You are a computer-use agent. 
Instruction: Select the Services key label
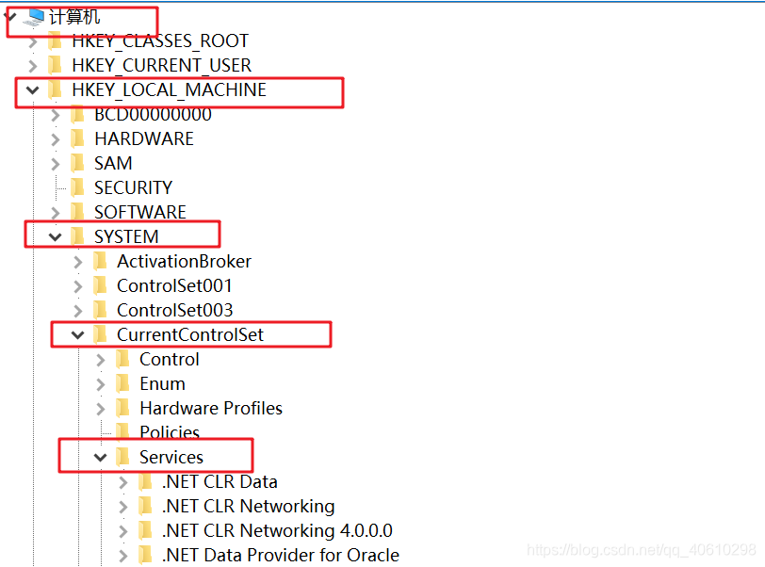click(171, 457)
